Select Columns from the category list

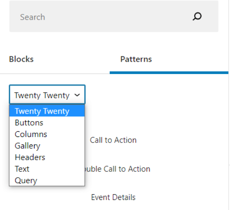click(47, 134)
